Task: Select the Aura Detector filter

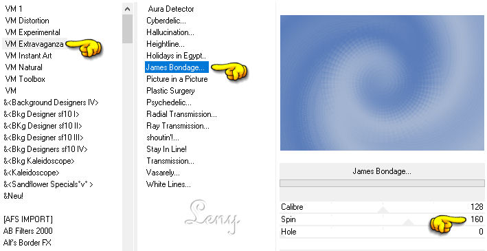Action: (171, 9)
